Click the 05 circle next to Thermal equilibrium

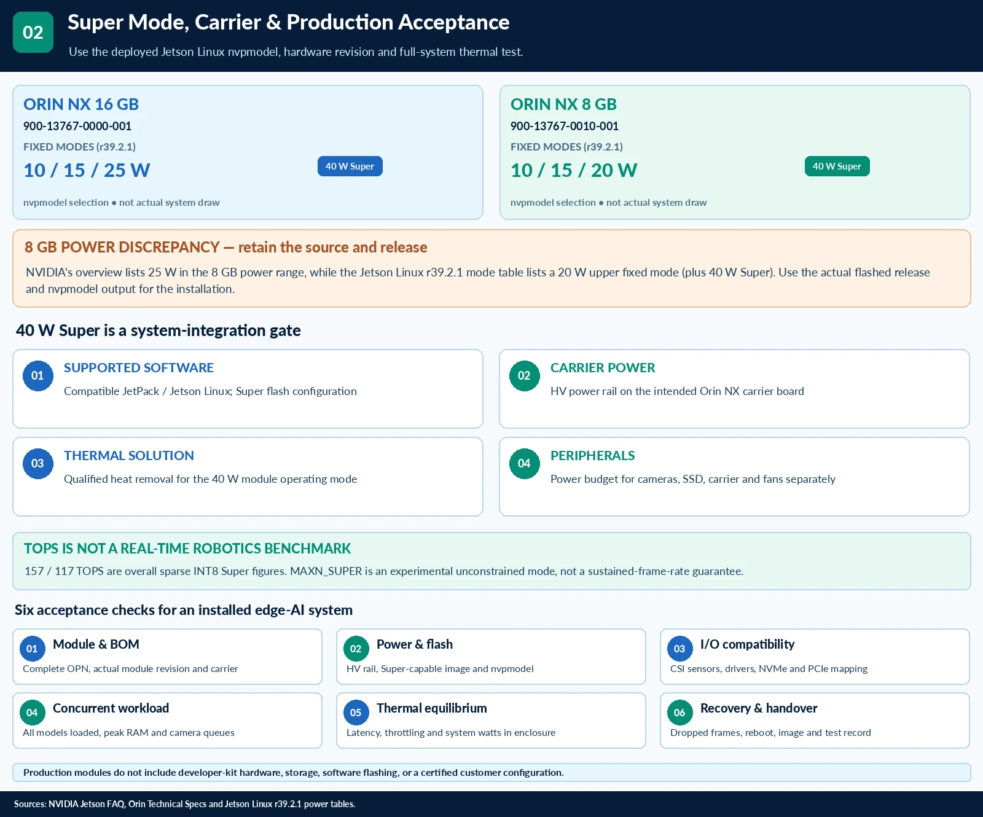point(356,713)
